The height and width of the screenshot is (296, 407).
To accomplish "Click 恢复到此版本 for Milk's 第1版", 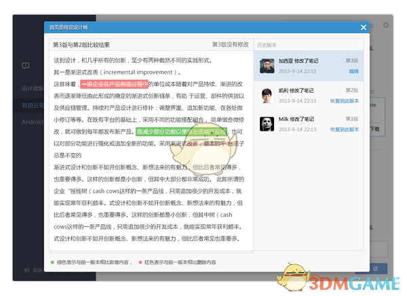I will pos(345,129).
